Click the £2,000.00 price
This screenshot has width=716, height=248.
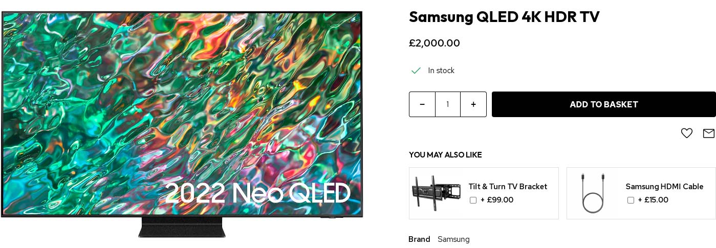[x=435, y=43]
